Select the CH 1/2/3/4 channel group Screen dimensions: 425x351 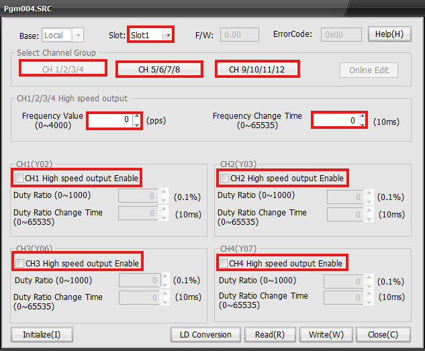63,68
